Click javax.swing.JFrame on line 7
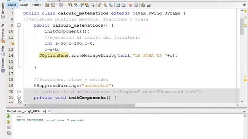Viewport: 248px width, 139px height. click(156, 13)
